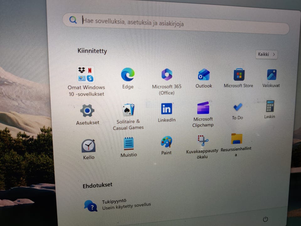Start Solitaire & Casual Games
Screen dimensions: 301x226
tap(128, 117)
